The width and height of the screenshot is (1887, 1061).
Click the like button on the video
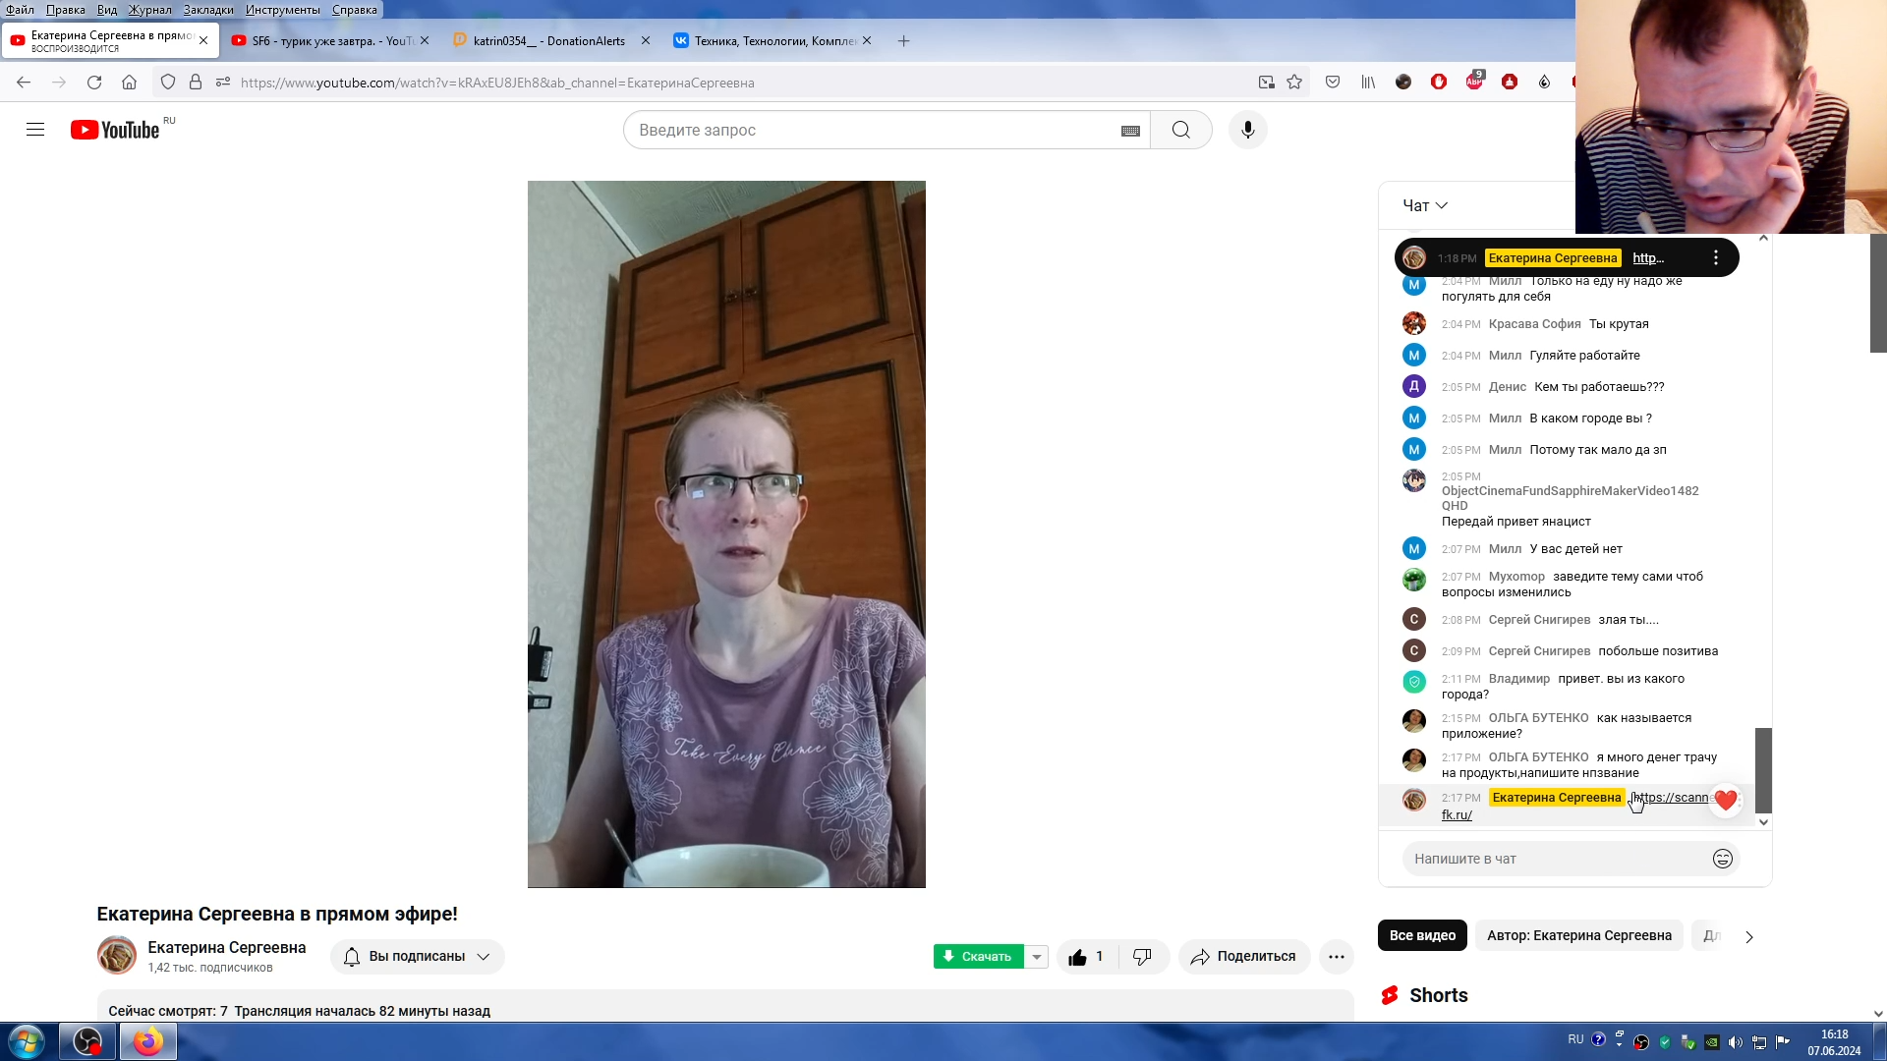(x=1077, y=956)
